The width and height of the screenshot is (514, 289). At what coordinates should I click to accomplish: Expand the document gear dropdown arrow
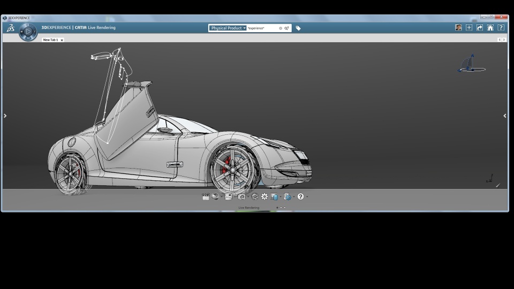294,197
